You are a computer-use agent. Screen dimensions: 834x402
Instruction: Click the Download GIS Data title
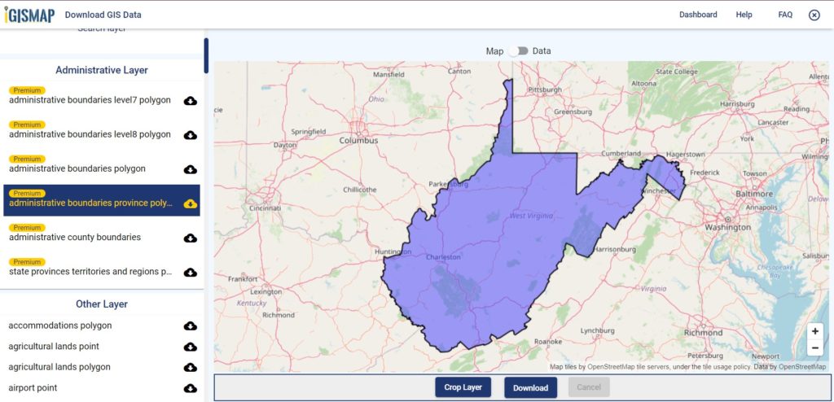pyautogui.click(x=103, y=15)
